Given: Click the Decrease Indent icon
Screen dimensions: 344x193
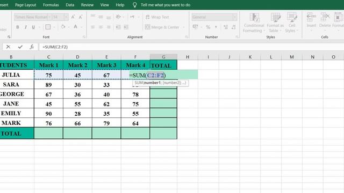Looking at the screenshot, I should coord(118,27).
